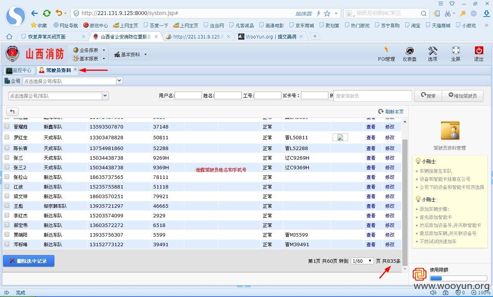Click the back arrow above the table
493x297 pixels.
(x=12, y=112)
